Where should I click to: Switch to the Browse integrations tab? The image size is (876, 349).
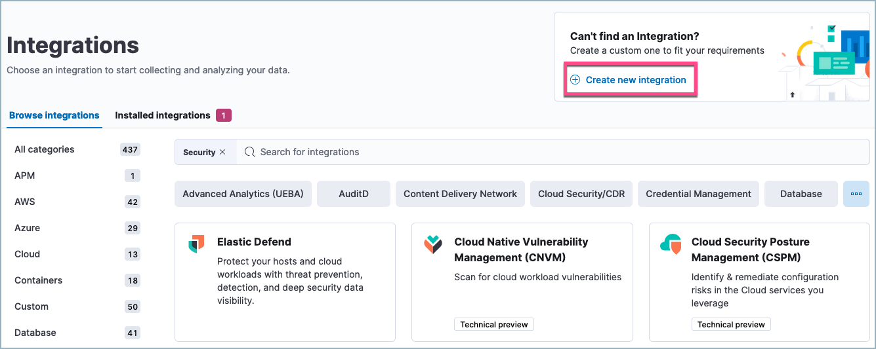54,115
